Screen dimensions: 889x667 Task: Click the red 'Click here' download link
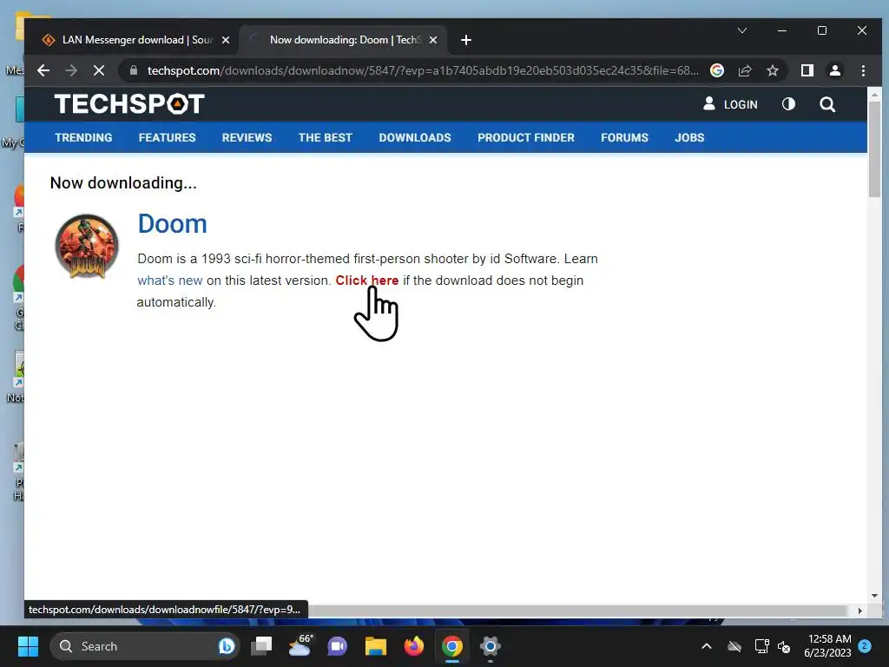pos(367,281)
